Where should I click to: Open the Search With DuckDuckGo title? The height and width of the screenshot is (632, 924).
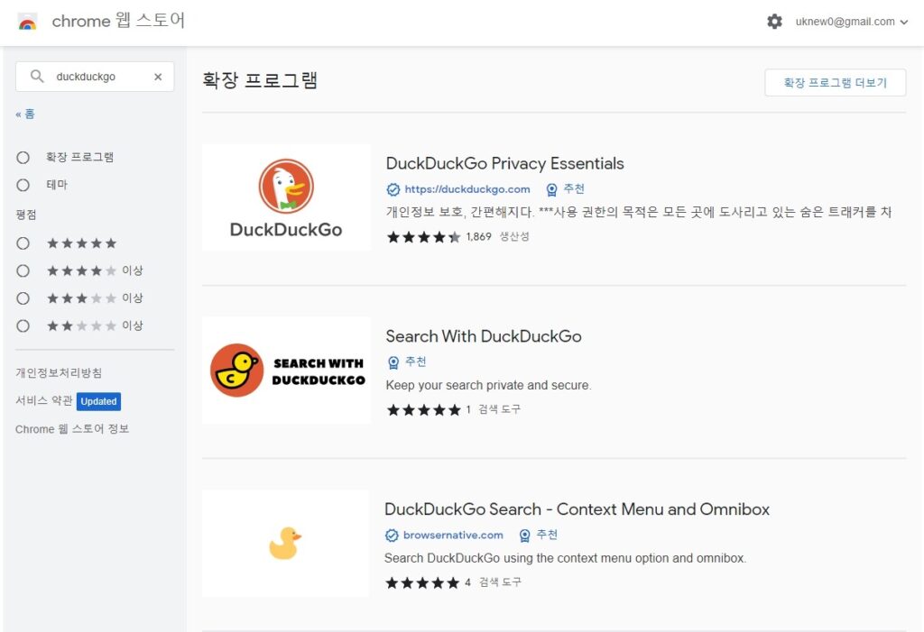(x=484, y=335)
